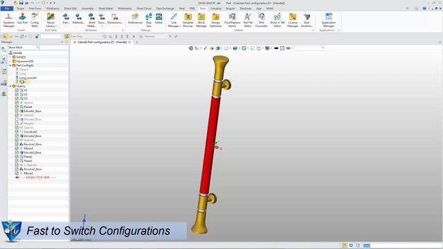Toggle the Revolve2_Base checkbox

click(17, 145)
